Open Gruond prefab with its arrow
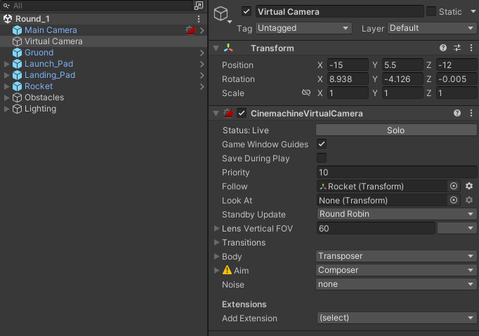This screenshot has height=336, width=479. tap(202, 53)
